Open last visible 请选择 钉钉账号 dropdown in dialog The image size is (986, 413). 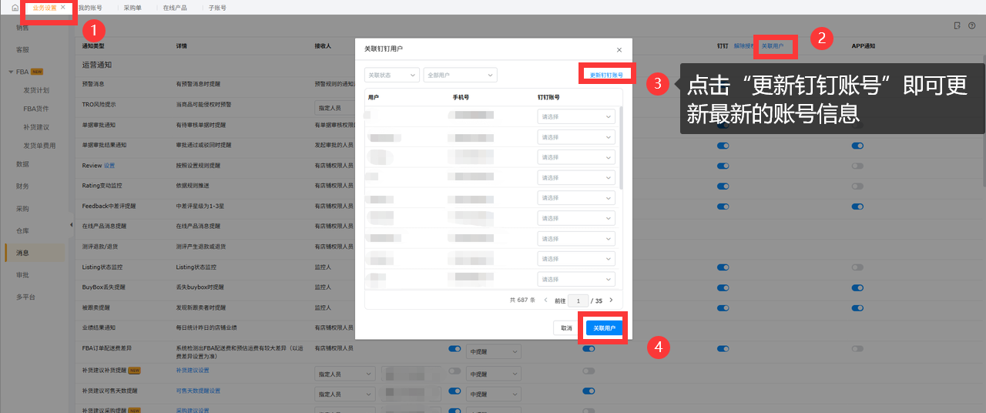(x=576, y=279)
